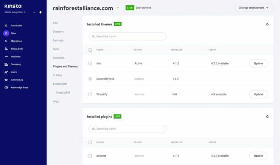
Task: Click LIVE badge beside Installed plugins
Action: (117, 117)
